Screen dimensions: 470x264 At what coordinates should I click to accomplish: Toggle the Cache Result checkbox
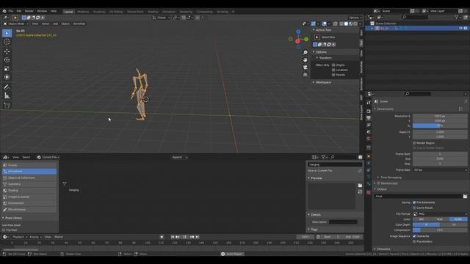pyautogui.click(x=414, y=208)
